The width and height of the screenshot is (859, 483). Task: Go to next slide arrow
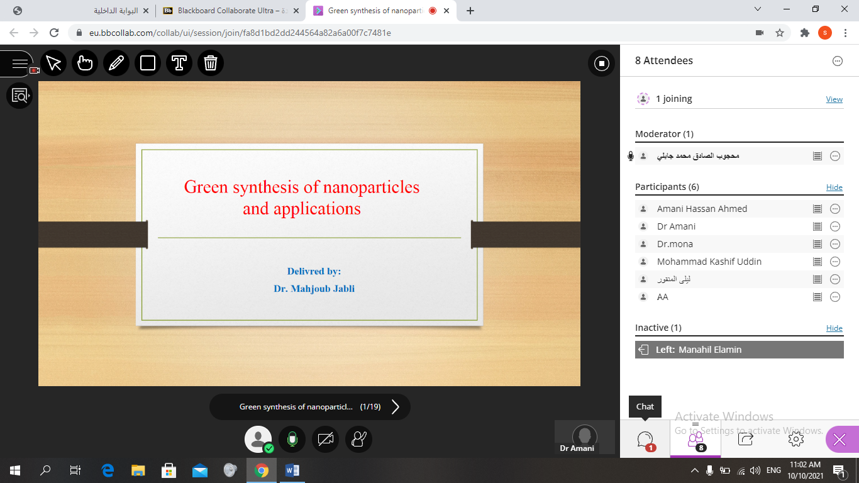click(x=396, y=407)
